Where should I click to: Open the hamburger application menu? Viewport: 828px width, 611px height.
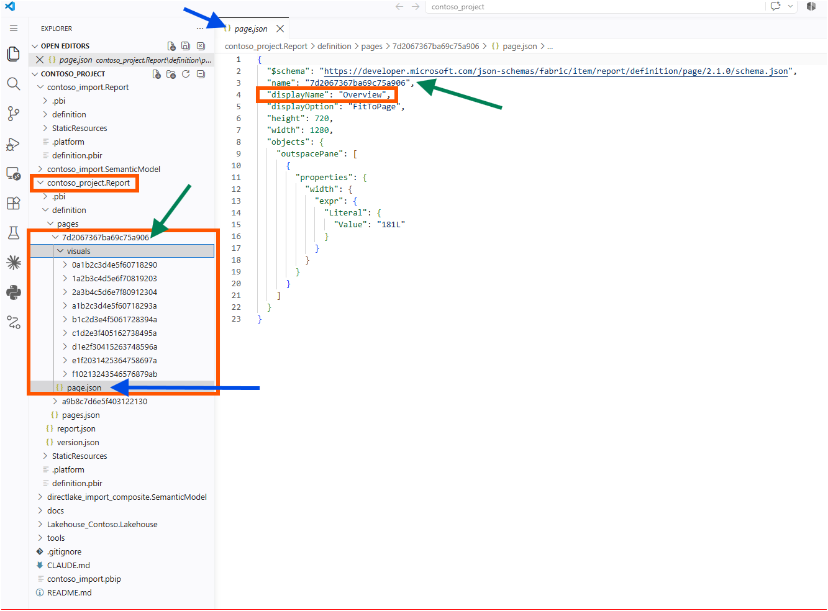click(x=14, y=28)
